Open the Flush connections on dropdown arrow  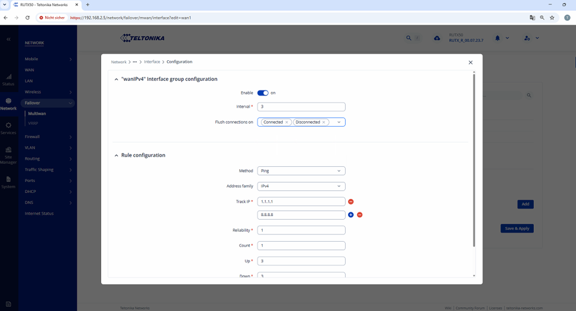point(339,122)
